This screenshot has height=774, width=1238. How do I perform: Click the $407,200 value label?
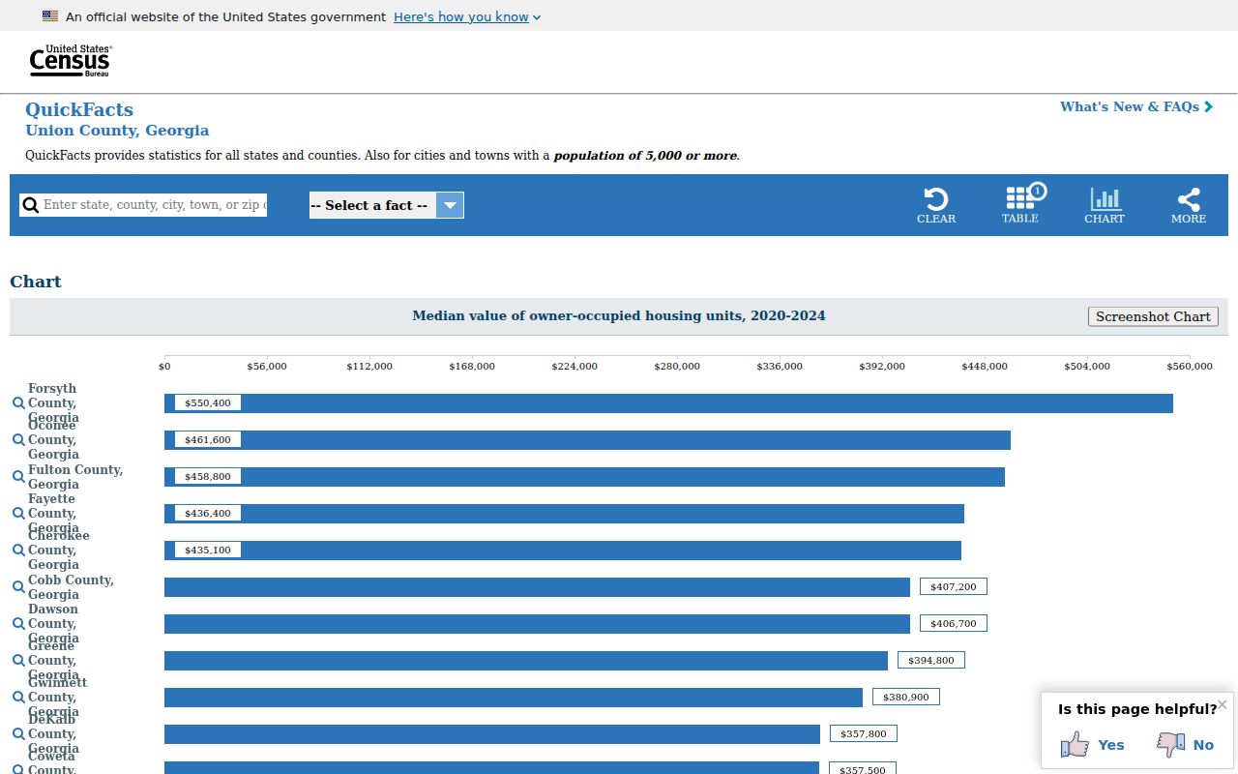954,587
